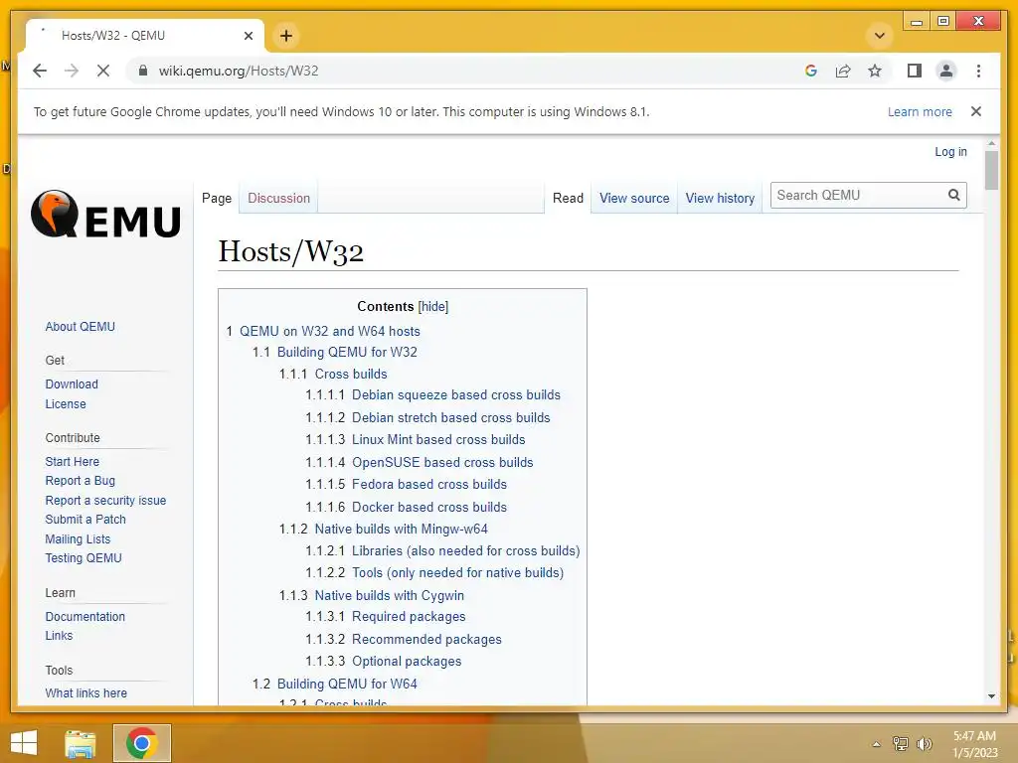
Task: Click the page vertical scrollbar thumb
Action: pos(991,170)
